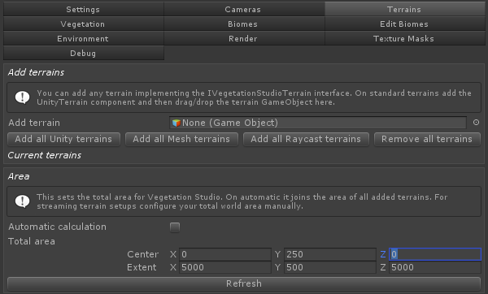Screen dimensions: 488x294
Task: Click the info icon in the Area help box
Action: pyautogui.click(x=23, y=201)
